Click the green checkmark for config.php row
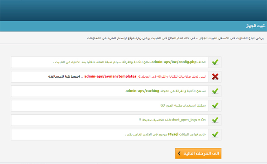Screen dimensions: 267x164 (x=215, y=62)
